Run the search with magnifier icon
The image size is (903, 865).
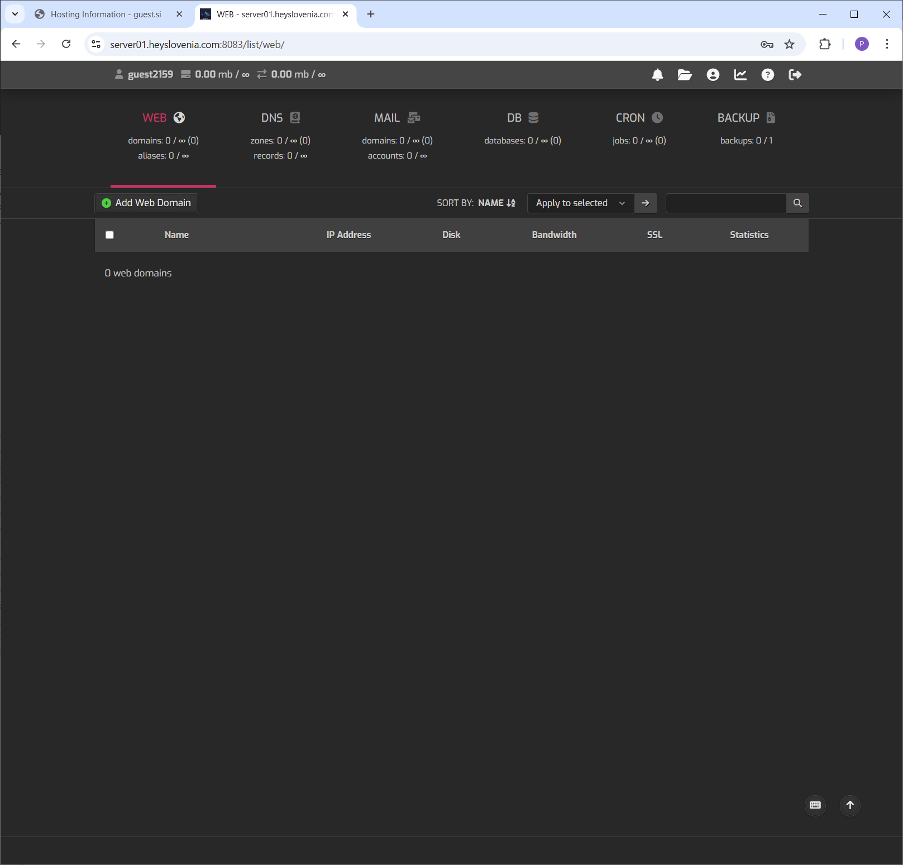click(x=797, y=203)
